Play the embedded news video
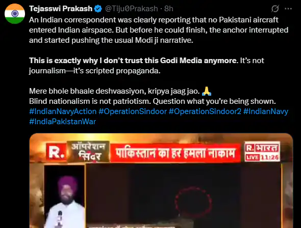This screenshot has height=228, width=301. point(161,181)
